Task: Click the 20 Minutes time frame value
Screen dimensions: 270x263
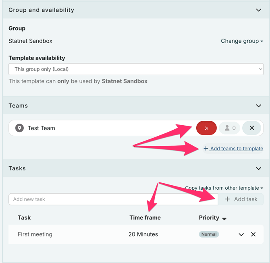Action: point(143,234)
